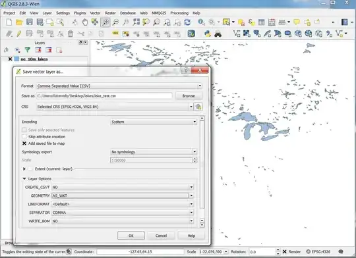Screen dimensions: 356x258
Task: Toggle visibility of ne_10m_lakes layer
Action: 10,59
